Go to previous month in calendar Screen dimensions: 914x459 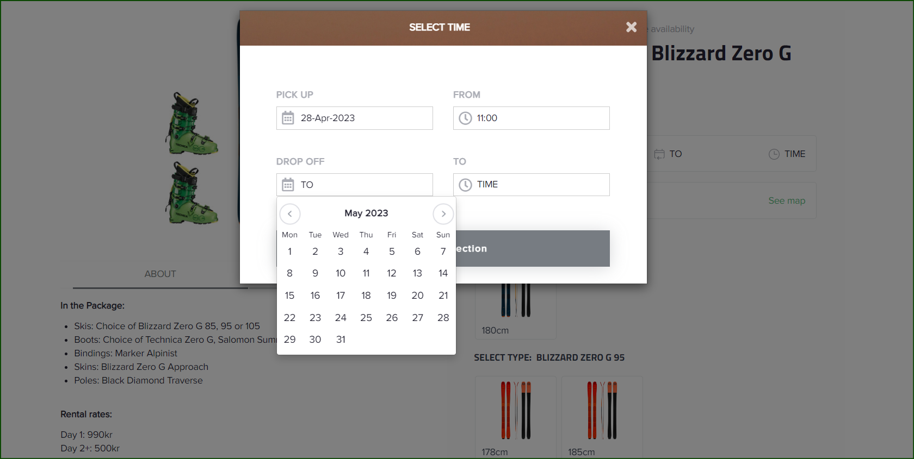(x=290, y=213)
